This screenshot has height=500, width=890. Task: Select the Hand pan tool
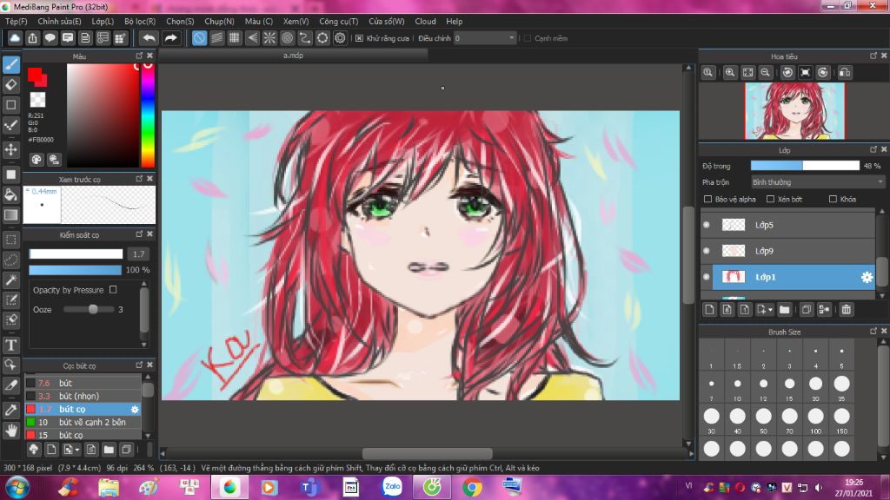point(11,431)
